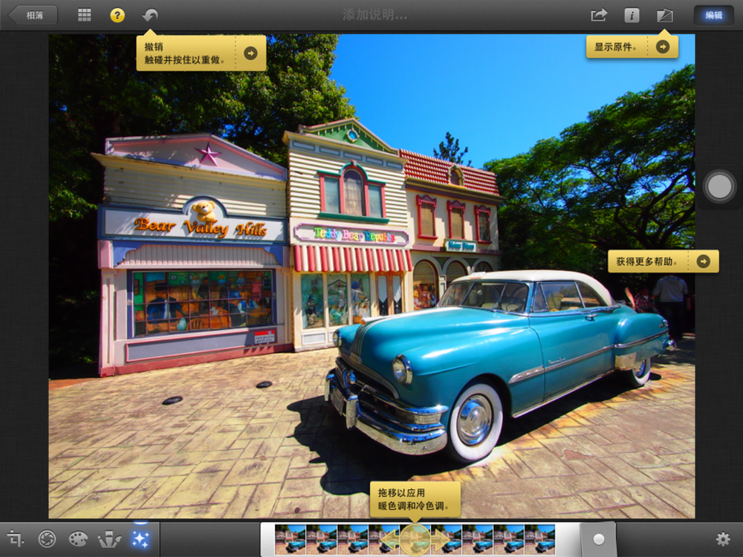The image size is (743, 557).
Task: Click the 添加说明 caption field
Action: (374, 15)
